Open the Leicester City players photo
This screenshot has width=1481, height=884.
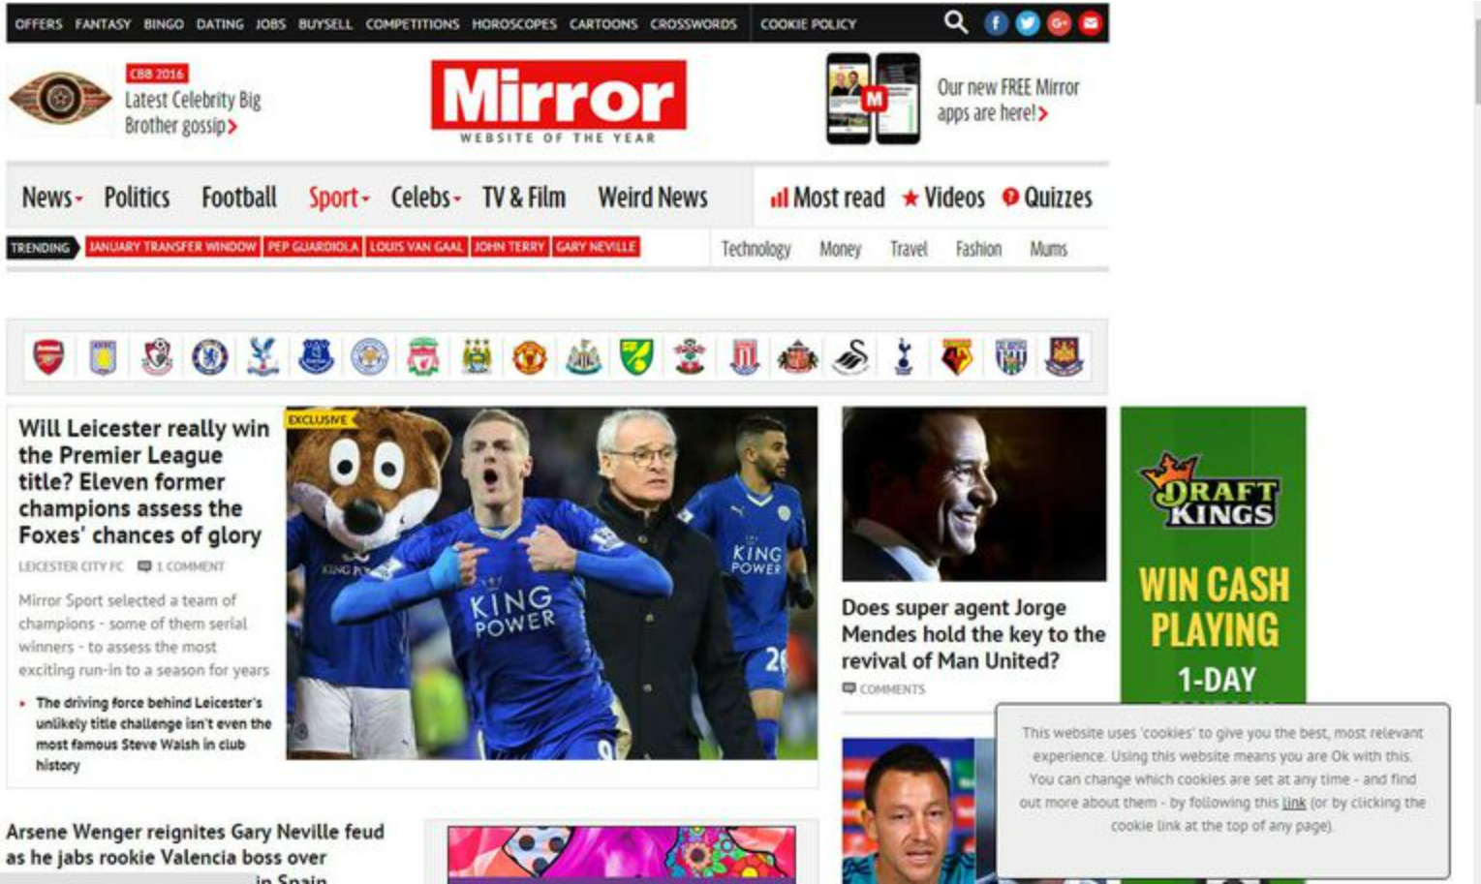pyautogui.click(x=552, y=583)
